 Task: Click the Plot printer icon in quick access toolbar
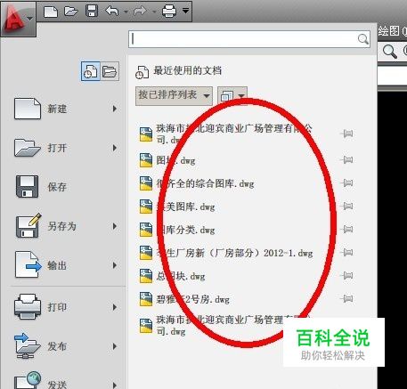[x=169, y=12]
